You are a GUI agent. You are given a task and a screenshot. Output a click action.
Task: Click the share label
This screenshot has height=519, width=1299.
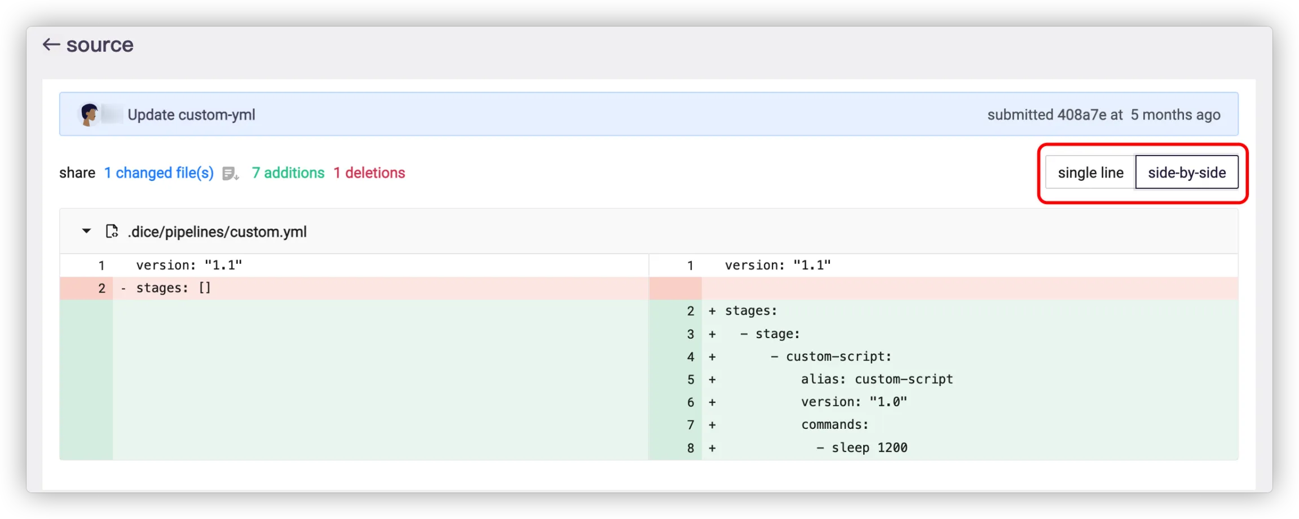point(77,173)
